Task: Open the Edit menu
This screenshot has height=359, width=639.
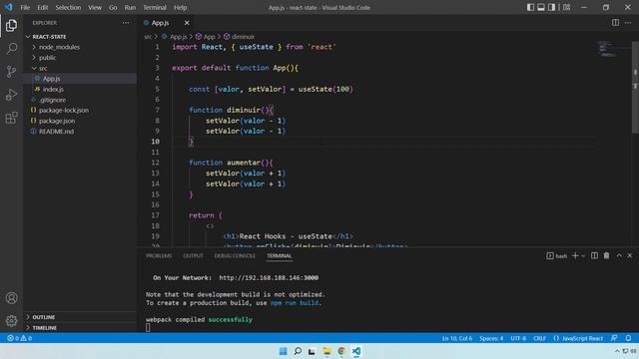Action: click(42, 7)
